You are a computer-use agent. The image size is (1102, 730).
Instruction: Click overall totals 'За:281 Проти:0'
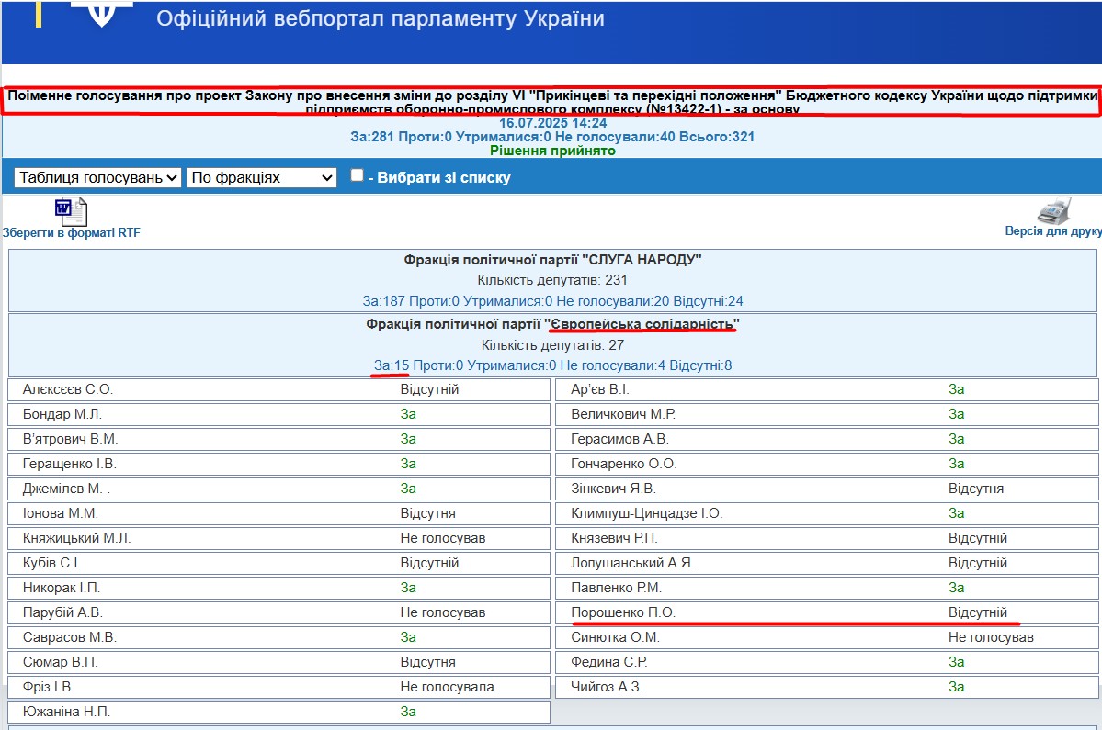tap(401, 137)
